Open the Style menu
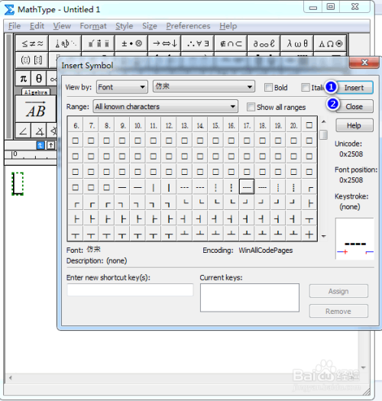 click(x=124, y=26)
